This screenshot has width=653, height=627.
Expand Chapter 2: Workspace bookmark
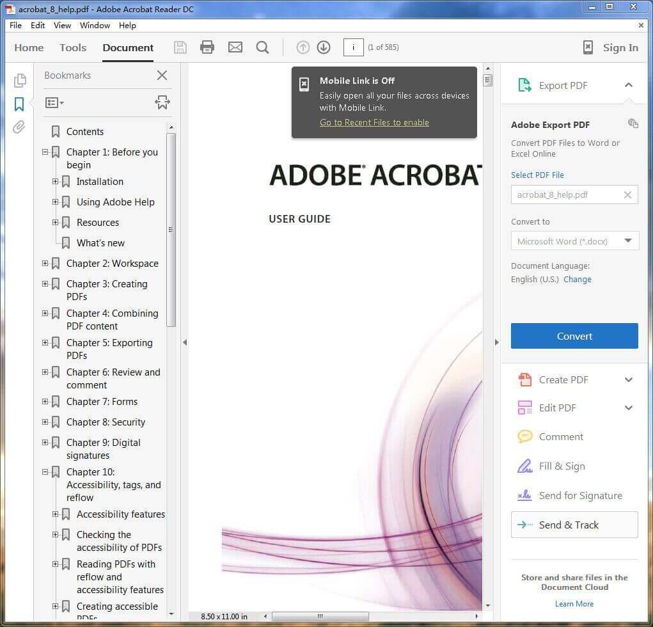click(x=45, y=264)
